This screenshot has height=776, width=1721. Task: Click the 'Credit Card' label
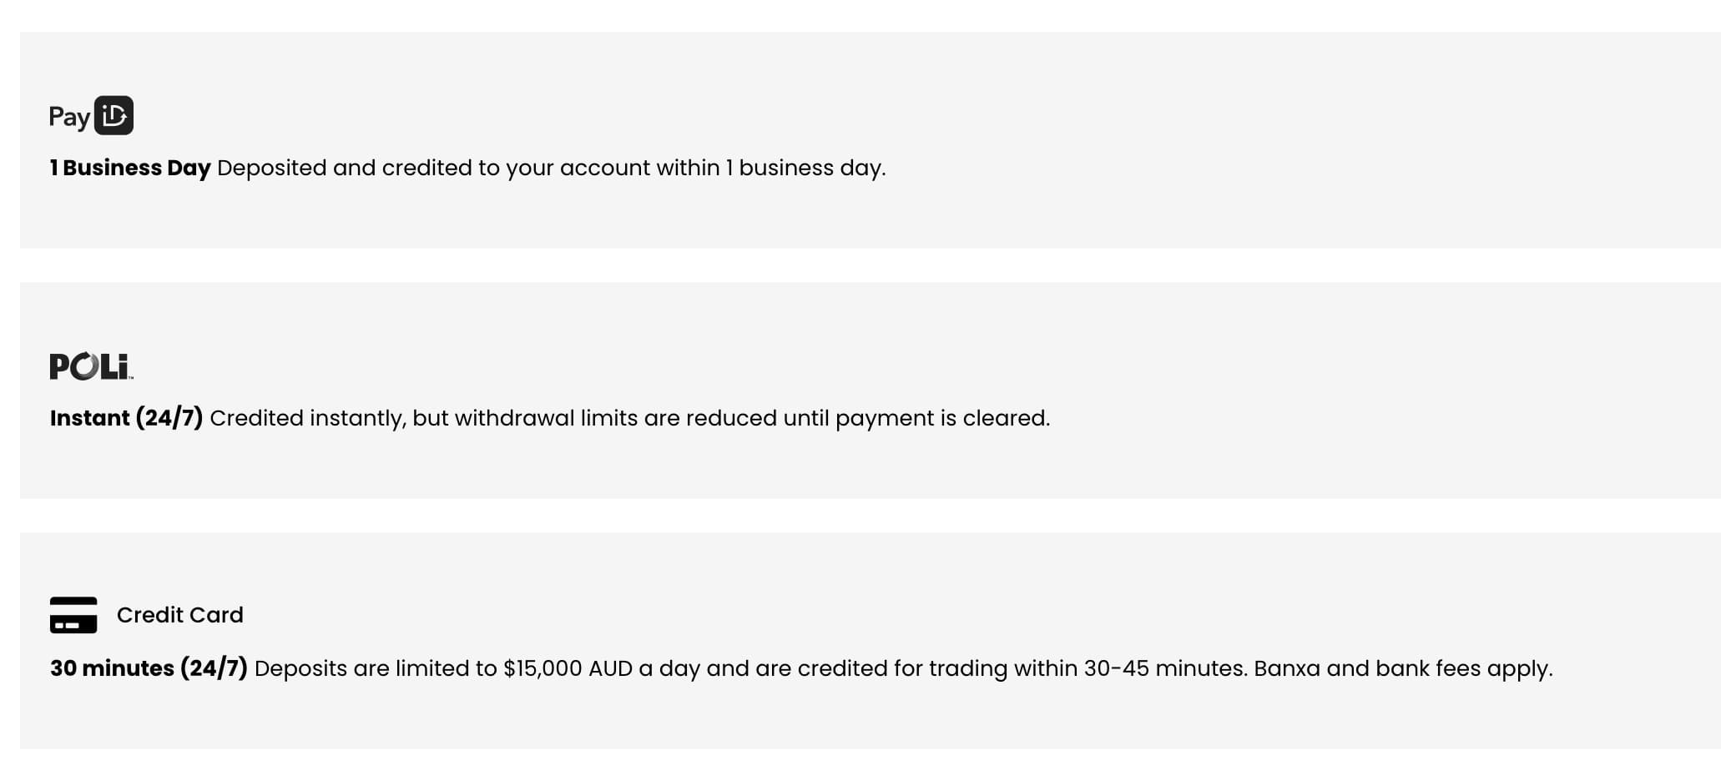[180, 615]
